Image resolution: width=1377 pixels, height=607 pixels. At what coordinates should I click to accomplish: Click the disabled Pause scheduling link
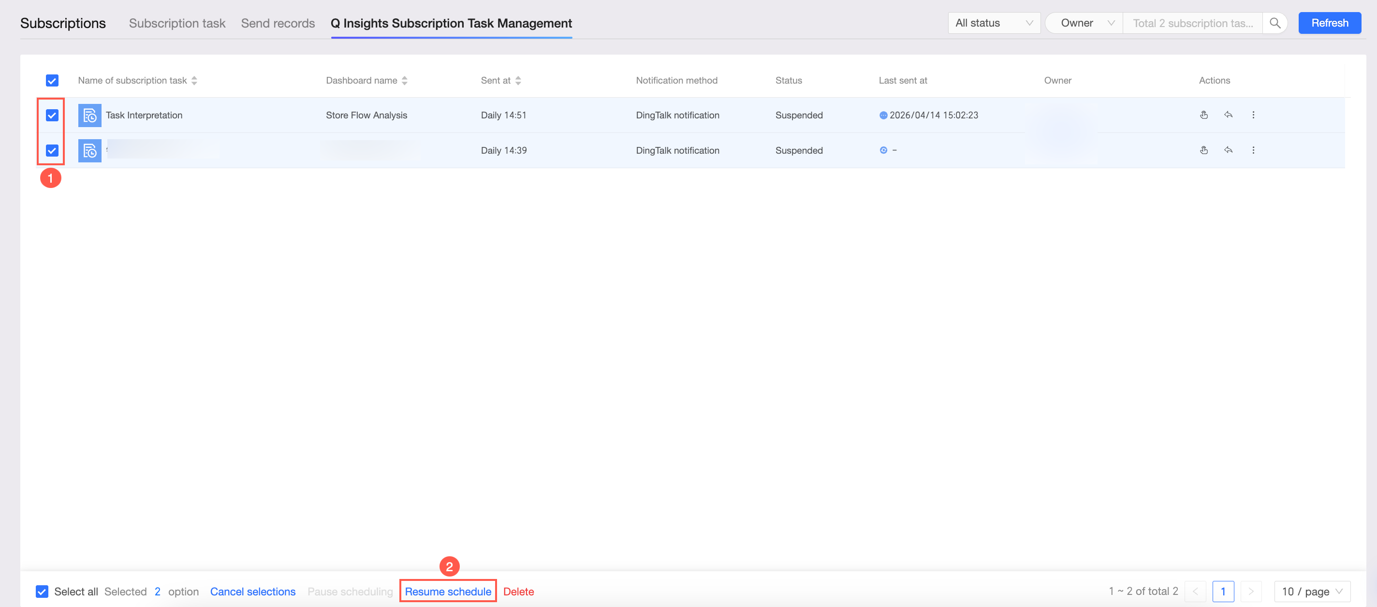350,592
